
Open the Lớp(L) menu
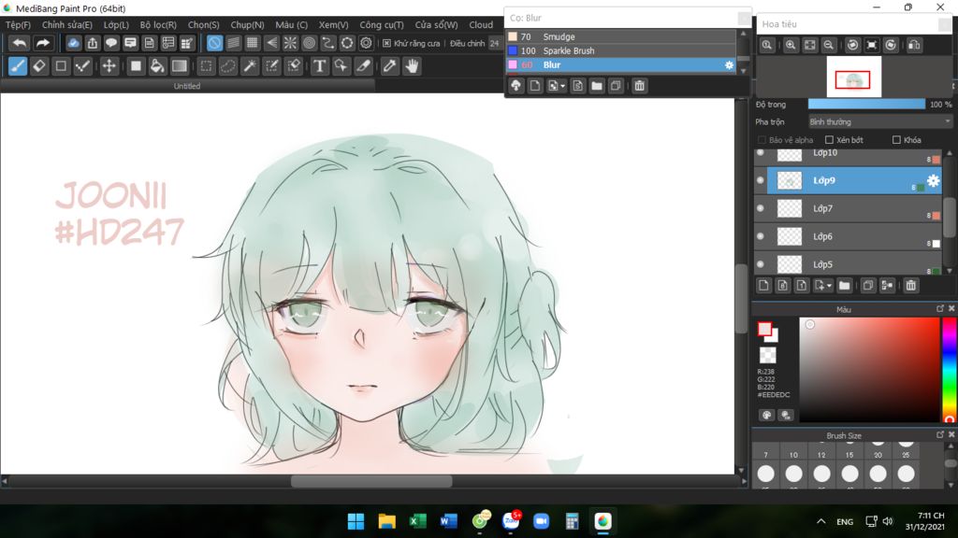pos(116,25)
